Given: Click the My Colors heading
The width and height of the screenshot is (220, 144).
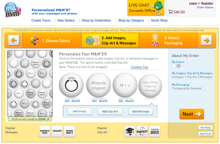Looking at the screenshot, I should [178, 62].
